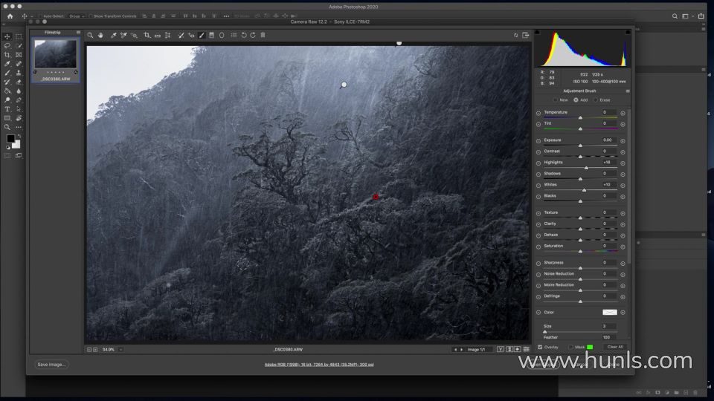Click the trash delete icon in toolbar
Viewport: 714px width, 401px height.
(x=263, y=35)
